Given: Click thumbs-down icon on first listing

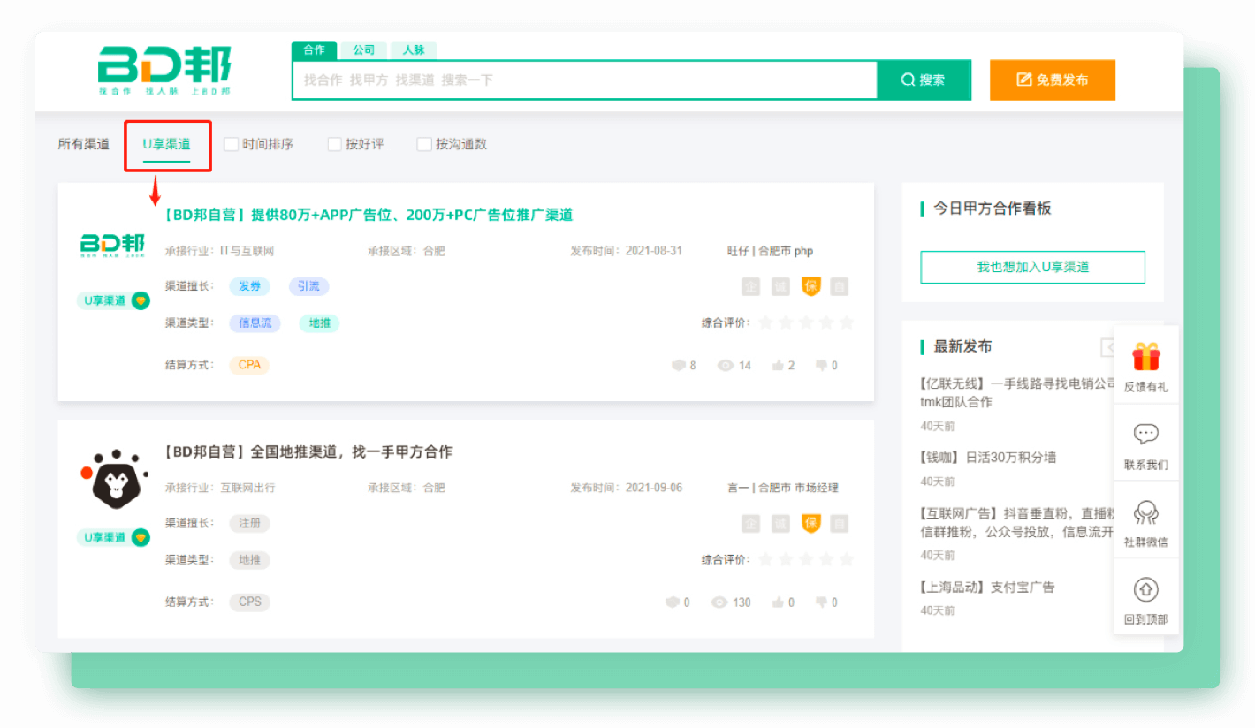Looking at the screenshot, I should (821, 365).
